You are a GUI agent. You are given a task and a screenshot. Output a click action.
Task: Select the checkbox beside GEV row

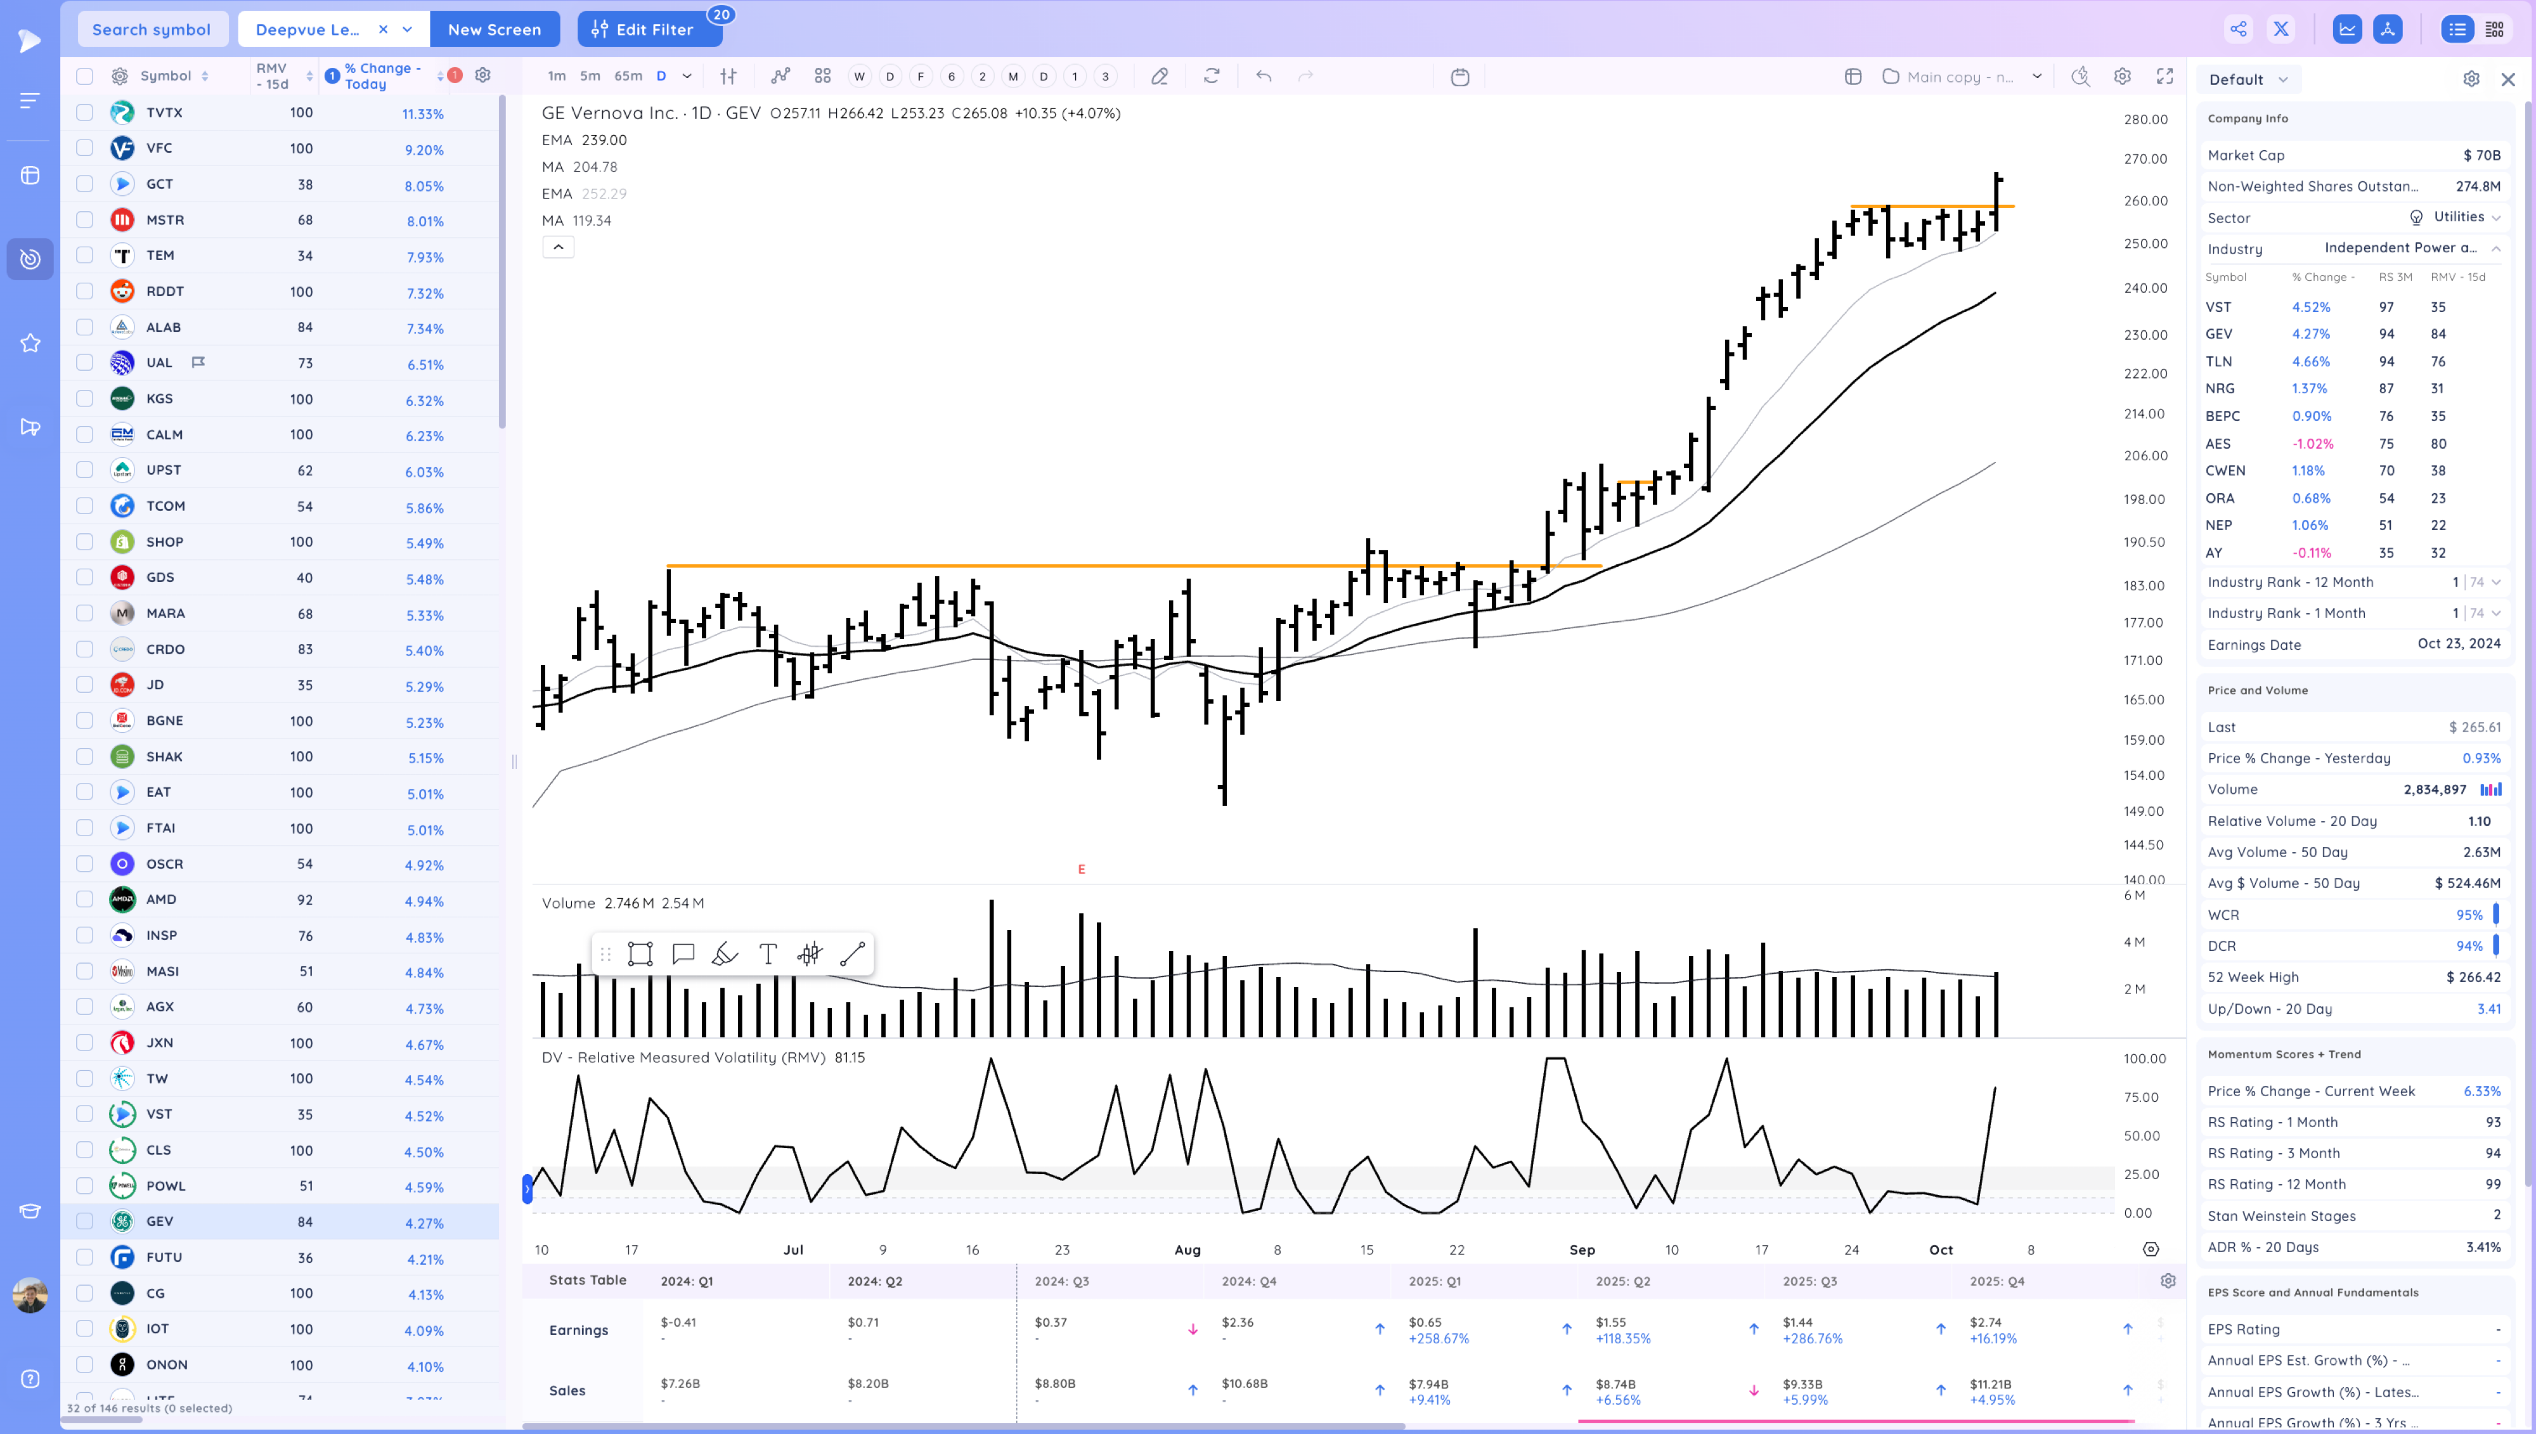[85, 1221]
